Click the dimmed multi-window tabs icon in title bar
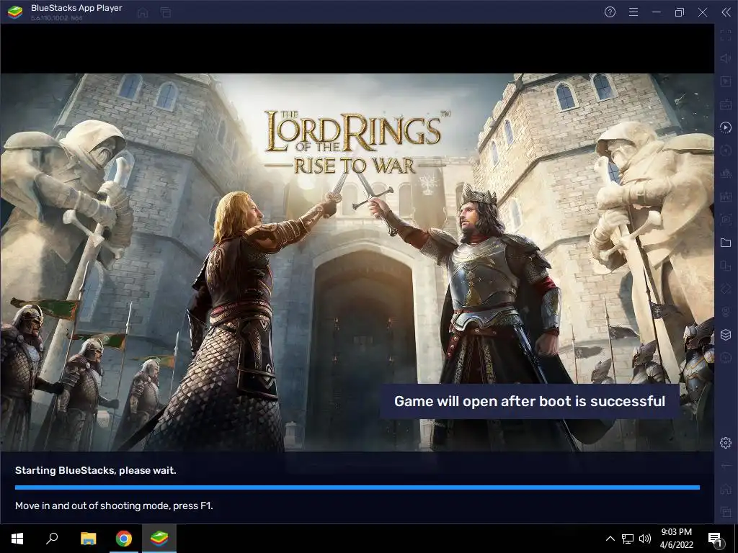Image resolution: width=738 pixels, height=553 pixels. 166,13
